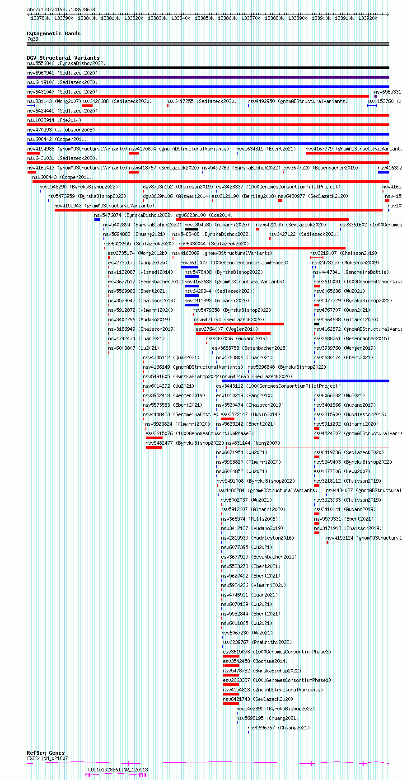Open variant nsv6431047 (Sedlazeck2020)
This screenshot has height=780, width=402.
[62, 92]
